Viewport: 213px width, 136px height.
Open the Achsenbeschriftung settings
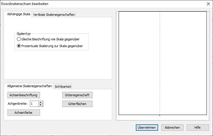pos(23,95)
